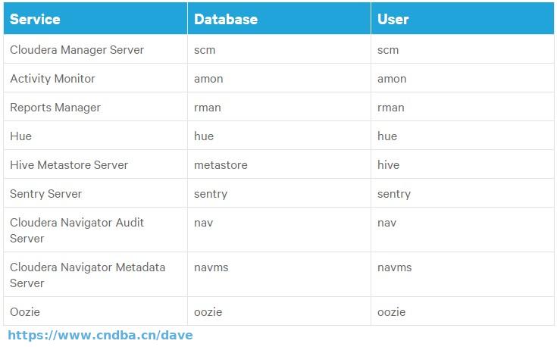Open the https://www.cndba.cn/dave link
This screenshot has height=347, width=557.
point(100,335)
